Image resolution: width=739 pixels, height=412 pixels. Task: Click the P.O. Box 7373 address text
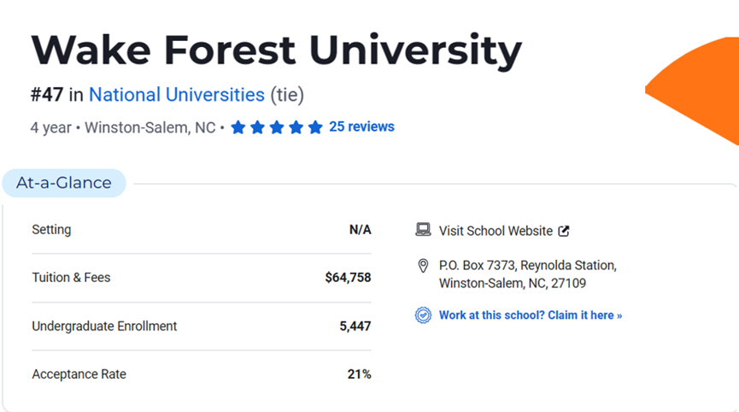528,274
